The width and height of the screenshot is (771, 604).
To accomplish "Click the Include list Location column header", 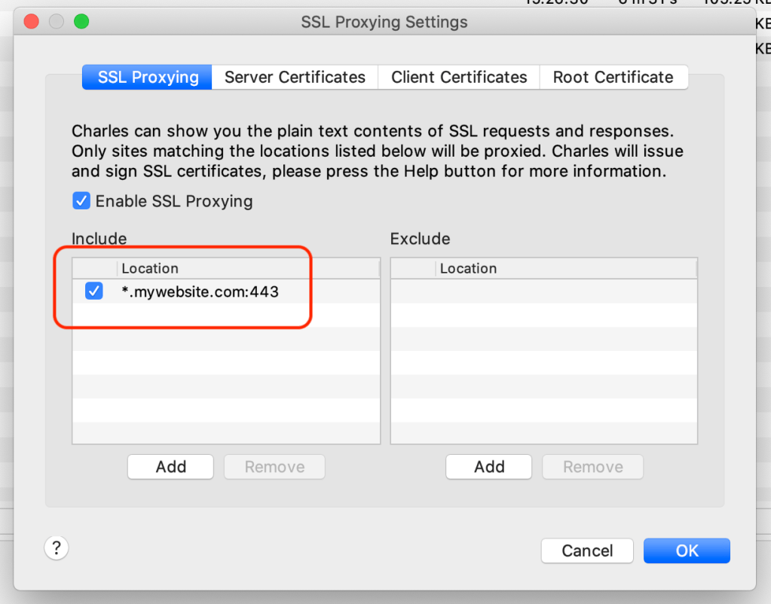I will (x=248, y=269).
